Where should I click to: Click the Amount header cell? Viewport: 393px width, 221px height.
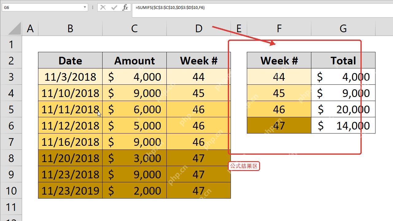click(134, 60)
